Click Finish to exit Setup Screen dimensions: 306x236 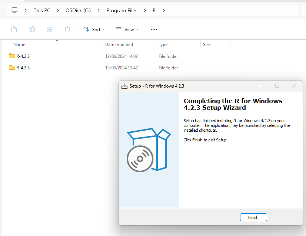253,217
